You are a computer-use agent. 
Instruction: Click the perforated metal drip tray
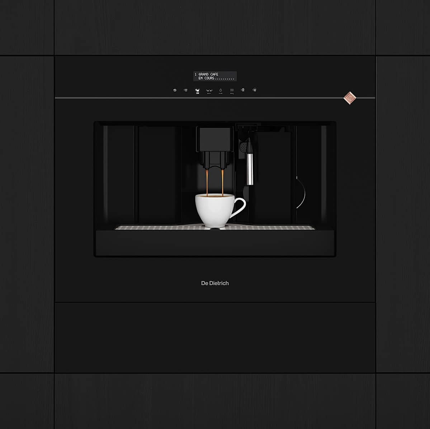[161, 227]
